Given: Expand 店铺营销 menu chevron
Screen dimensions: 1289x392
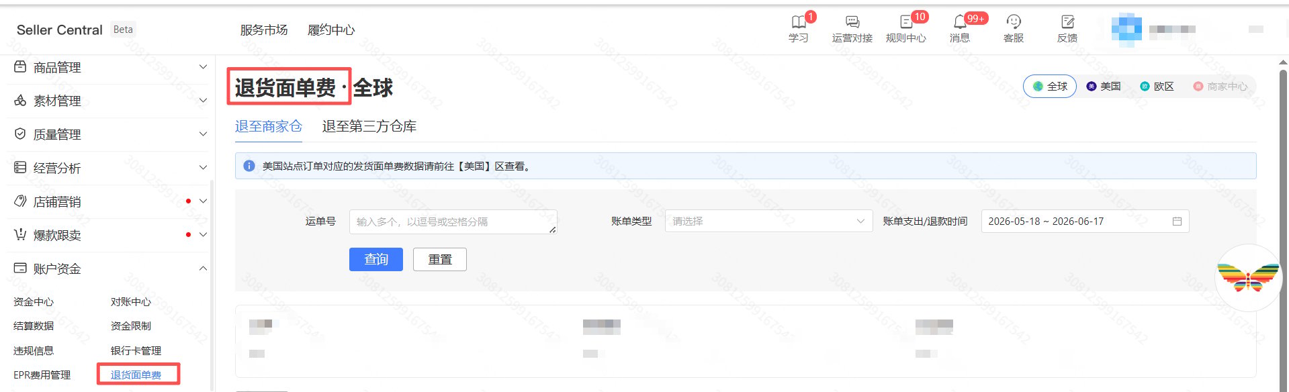Looking at the screenshot, I should tap(203, 201).
